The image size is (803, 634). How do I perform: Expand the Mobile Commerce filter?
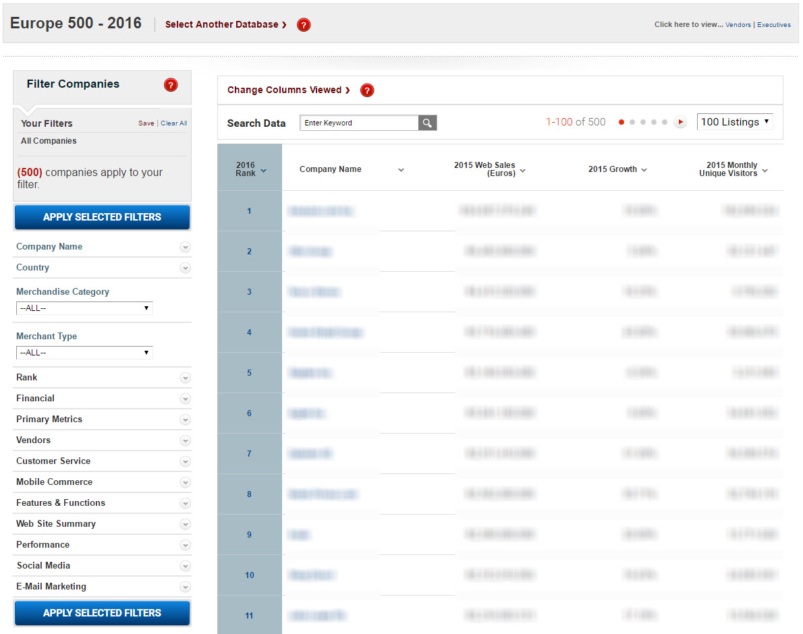coord(186,483)
